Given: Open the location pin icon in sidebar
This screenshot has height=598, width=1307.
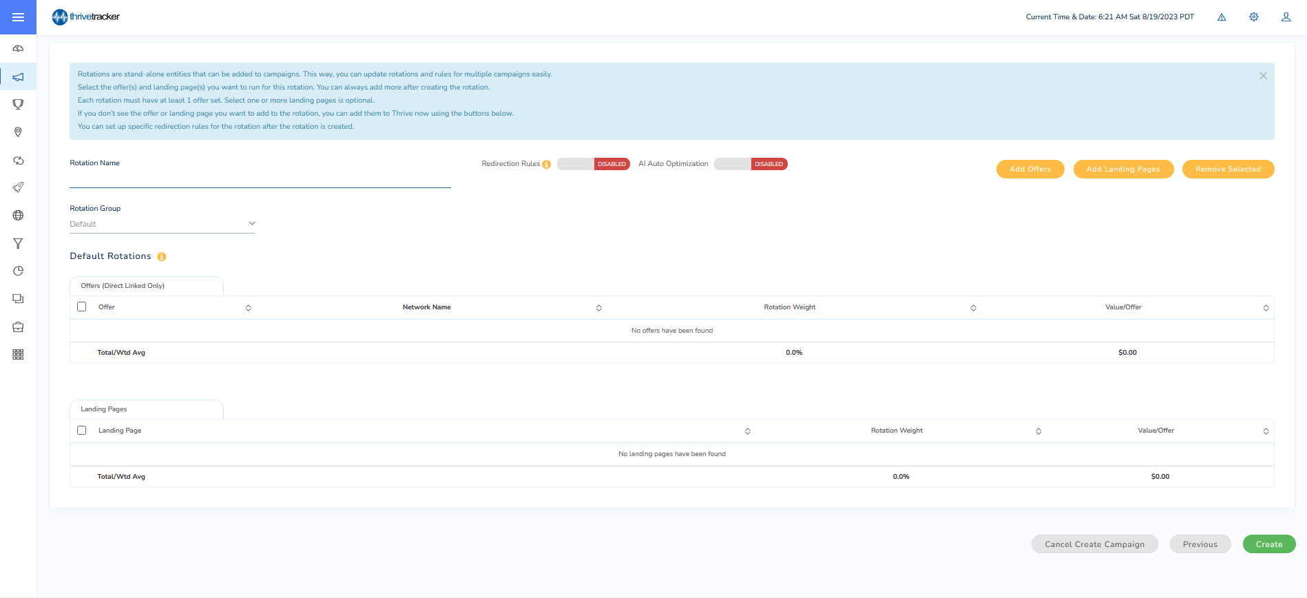Looking at the screenshot, I should click(18, 132).
